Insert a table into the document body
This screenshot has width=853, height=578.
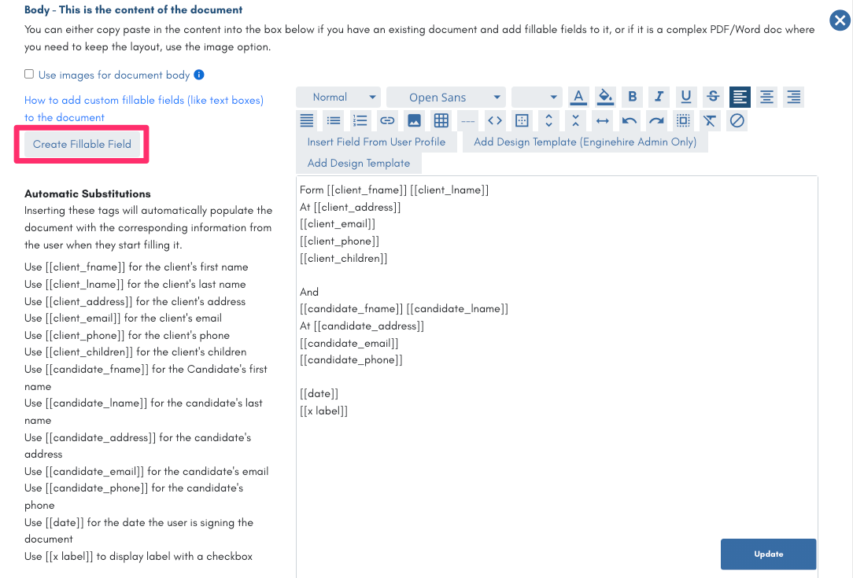tap(440, 120)
